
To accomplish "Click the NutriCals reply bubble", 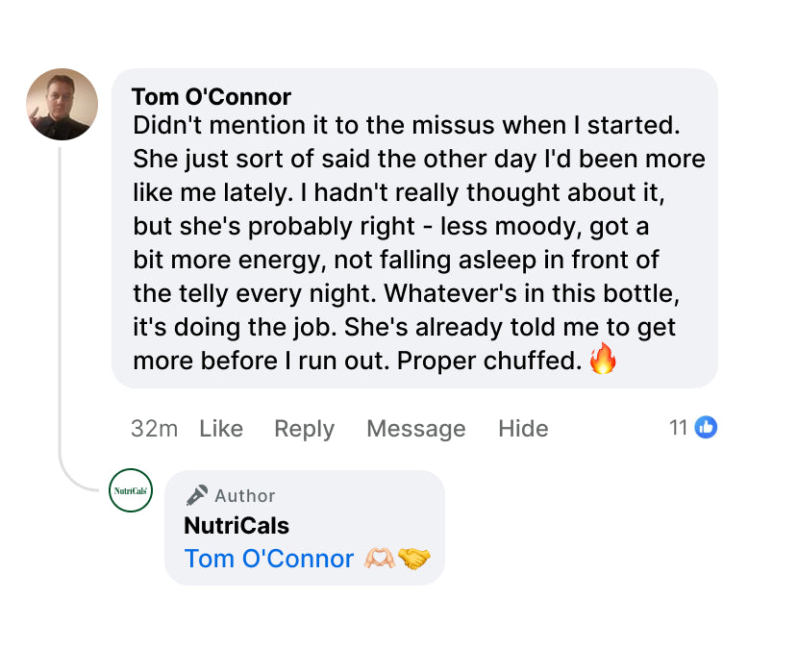I will click(305, 528).
